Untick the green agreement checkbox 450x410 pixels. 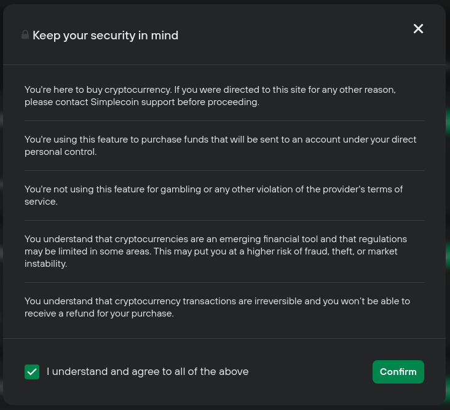tap(32, 372)
